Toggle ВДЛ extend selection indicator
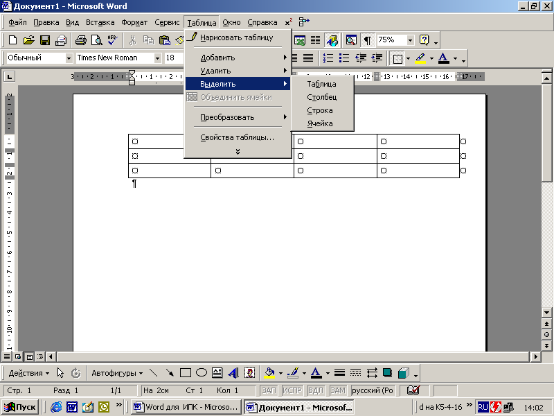 (x=316, y=390)
